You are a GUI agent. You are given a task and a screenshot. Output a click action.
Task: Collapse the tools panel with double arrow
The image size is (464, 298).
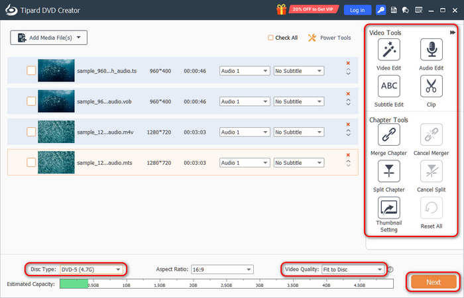453,32
